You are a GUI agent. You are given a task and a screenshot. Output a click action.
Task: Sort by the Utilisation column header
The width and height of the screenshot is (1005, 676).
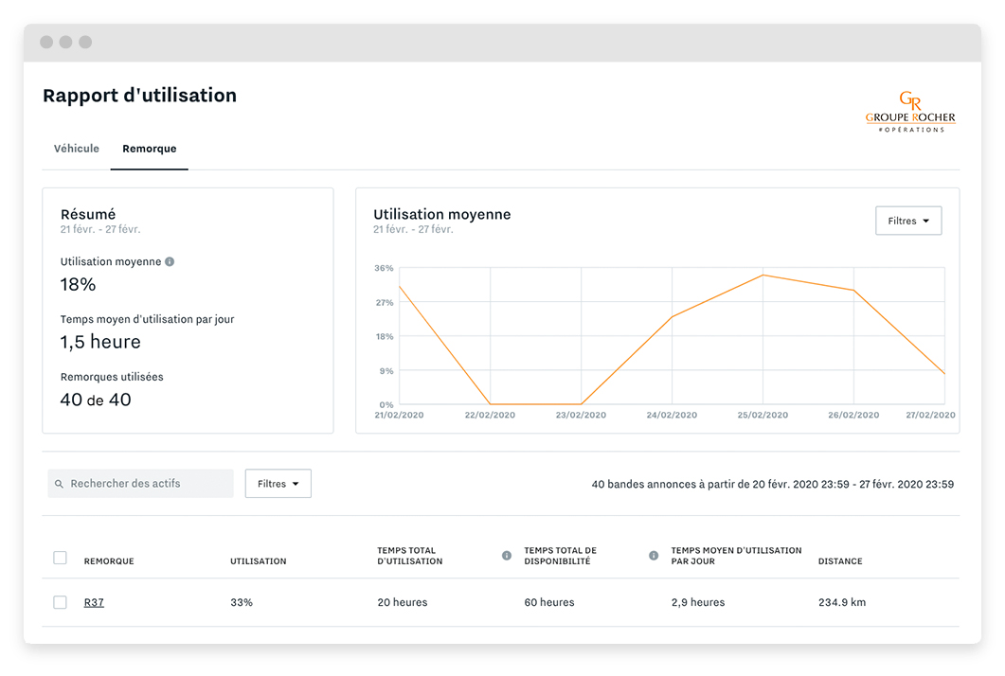(258, 560)
